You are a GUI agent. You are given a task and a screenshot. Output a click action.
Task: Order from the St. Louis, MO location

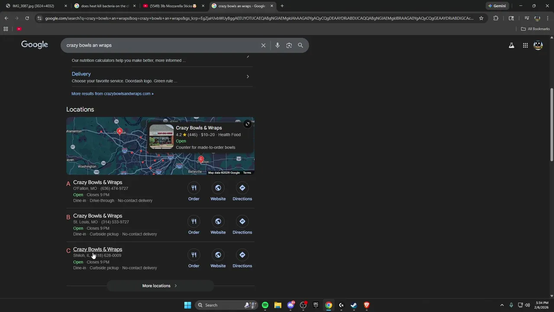tap(194, 225)
